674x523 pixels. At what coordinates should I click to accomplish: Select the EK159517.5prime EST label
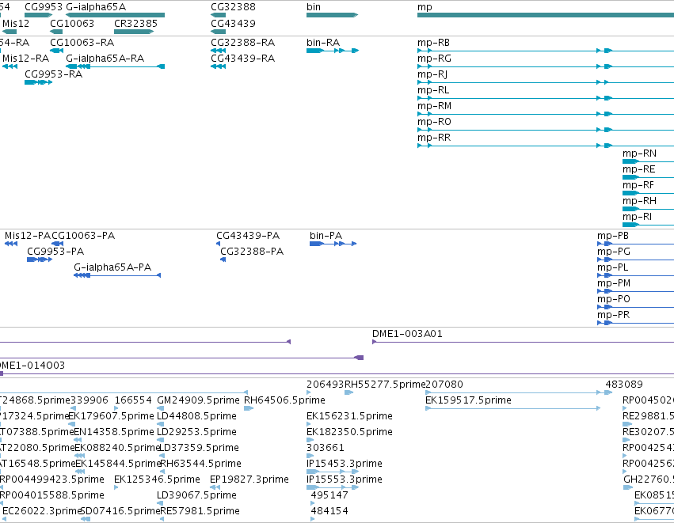tap(468, 400)
